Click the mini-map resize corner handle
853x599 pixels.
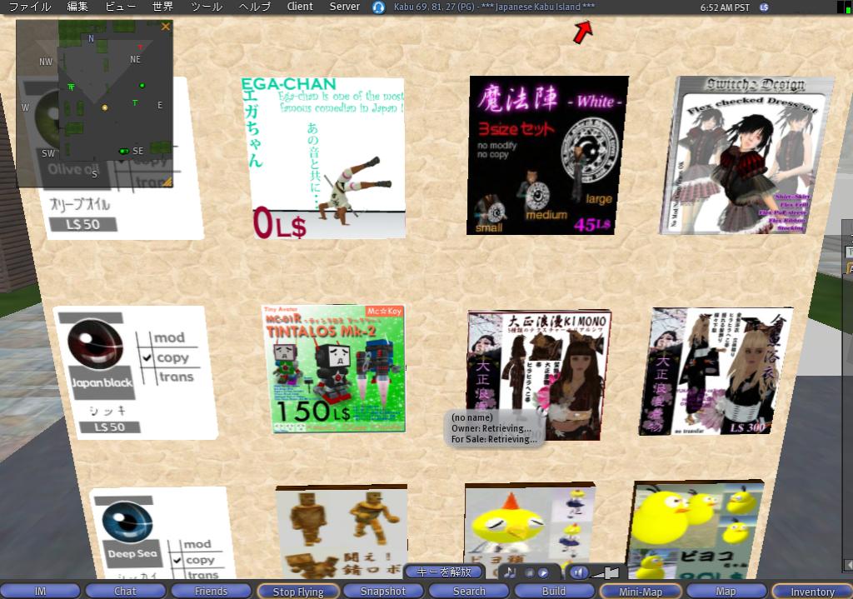coord(167,182)
